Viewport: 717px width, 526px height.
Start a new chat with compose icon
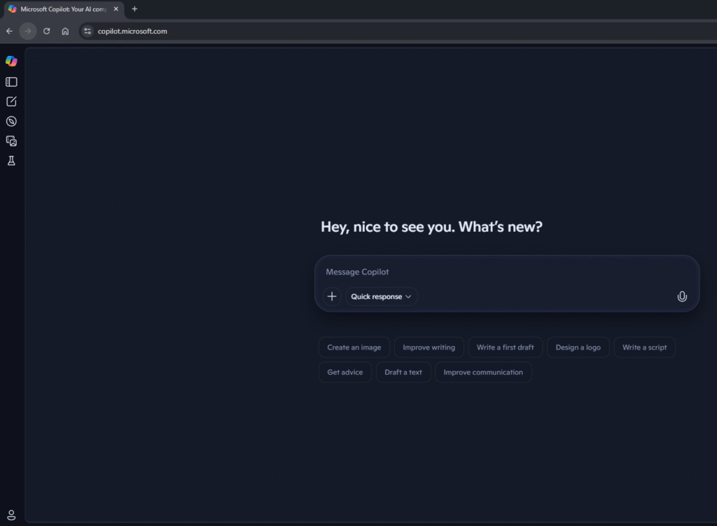11,102
